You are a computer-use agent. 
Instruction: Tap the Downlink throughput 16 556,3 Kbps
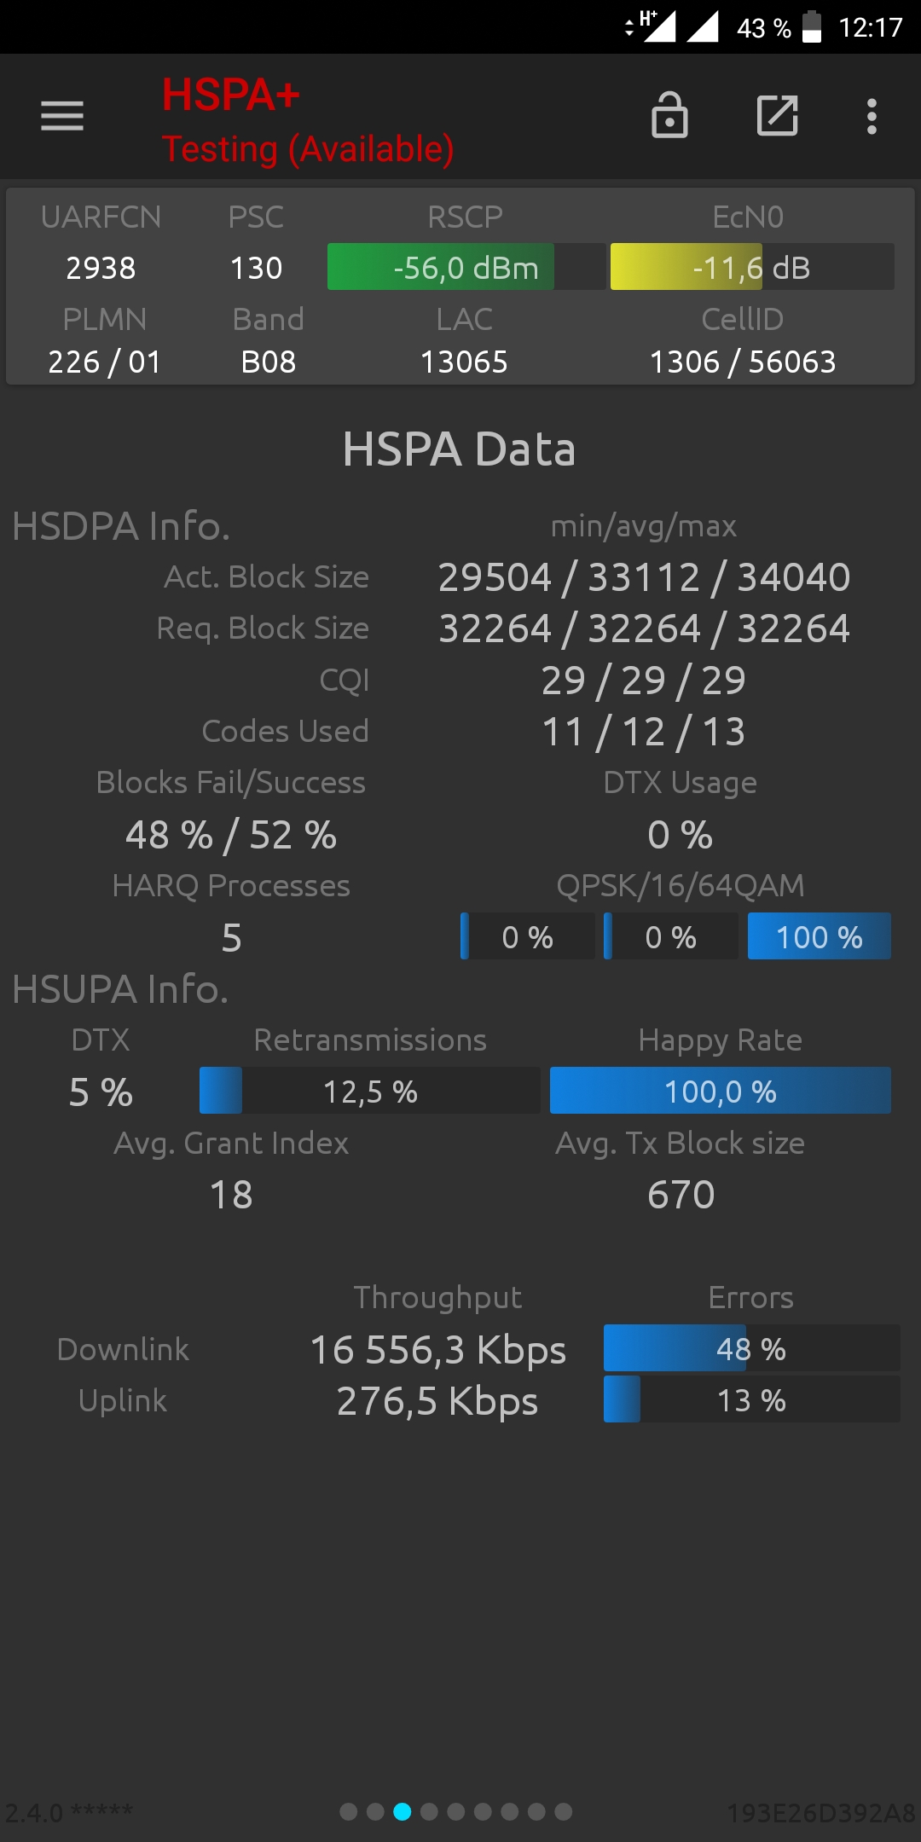[437, 1350]
